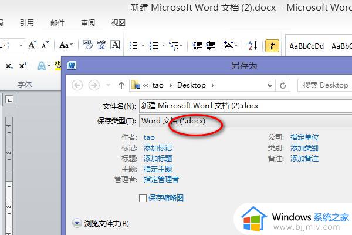Image resolution: width=352 pixels, height=235 pixels.
Task: Open the 引用 ribbon tab
Action: tap(27, 22)
